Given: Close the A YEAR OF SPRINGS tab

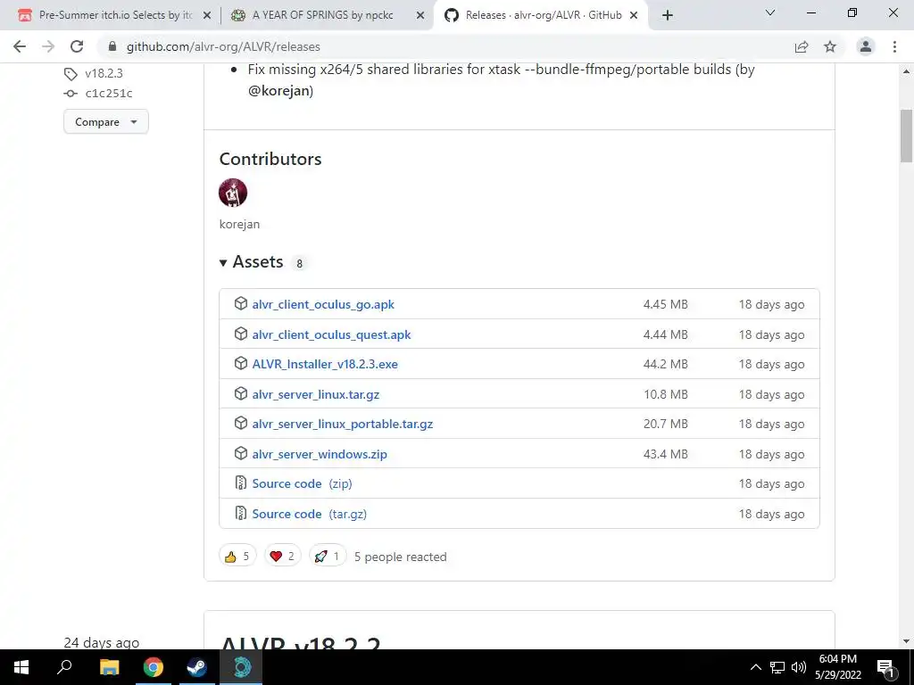Looking at the screenshot, I should point(420,16).
